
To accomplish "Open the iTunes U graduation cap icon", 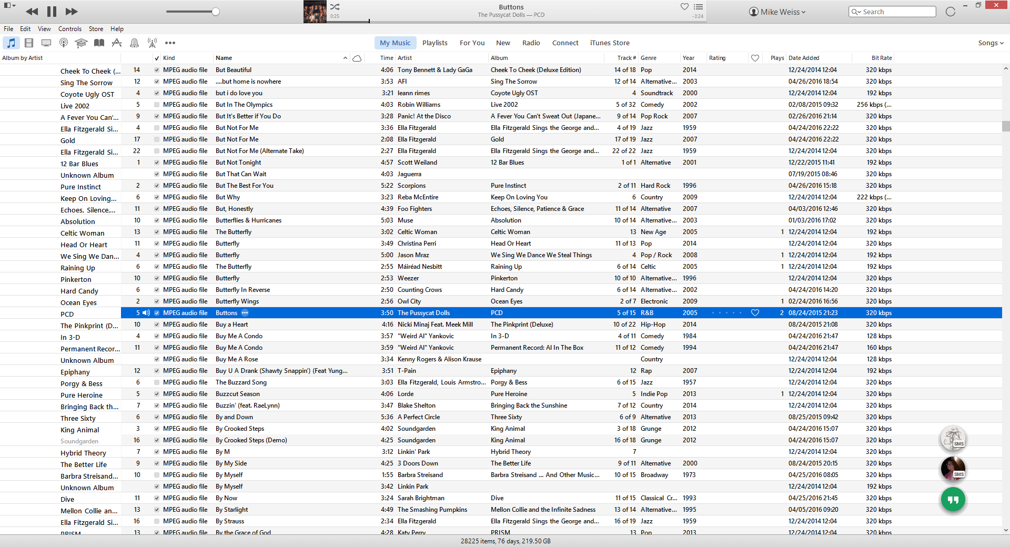I will (x=81, y=43).
